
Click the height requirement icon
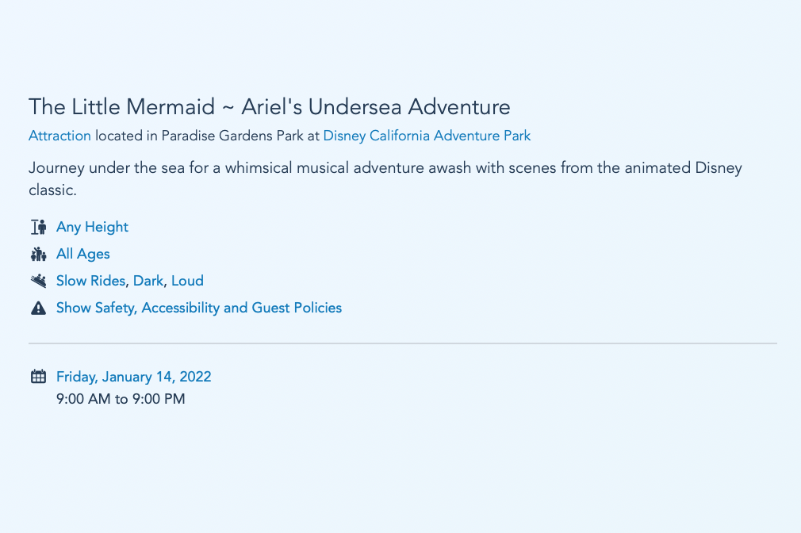(38, 228)
